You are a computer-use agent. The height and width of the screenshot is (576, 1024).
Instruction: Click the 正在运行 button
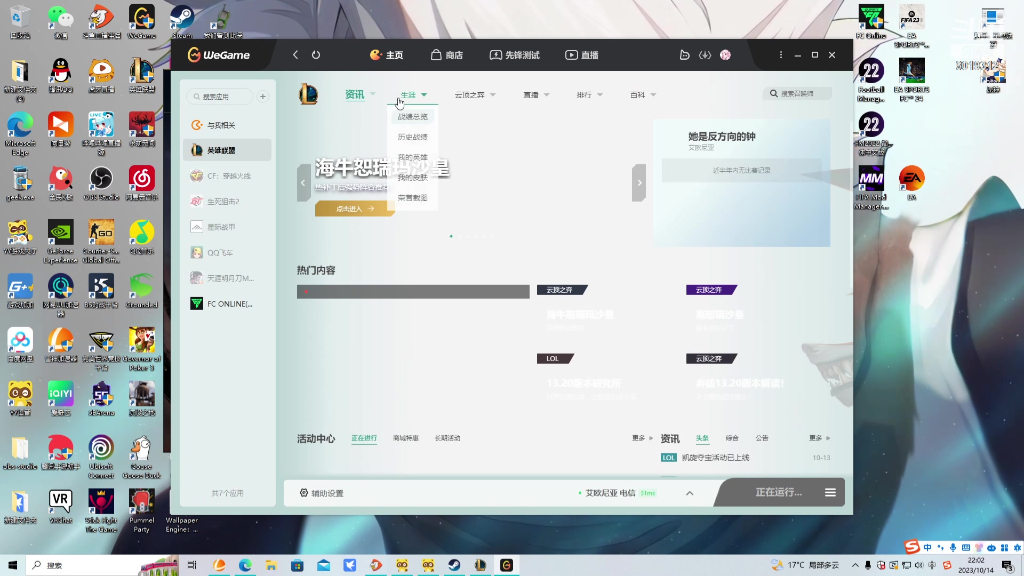click(x=779, y=492)
